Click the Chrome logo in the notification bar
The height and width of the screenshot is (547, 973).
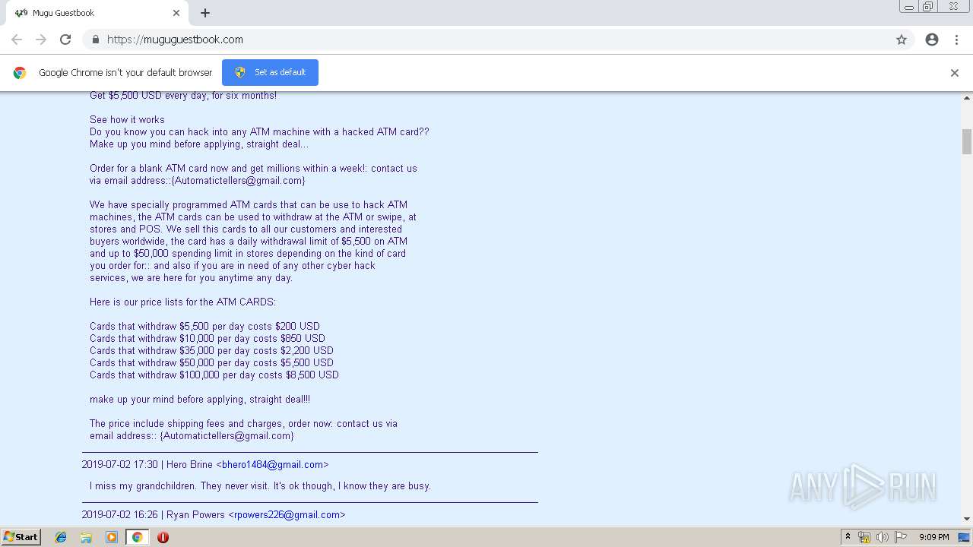[x=20, y=73]
